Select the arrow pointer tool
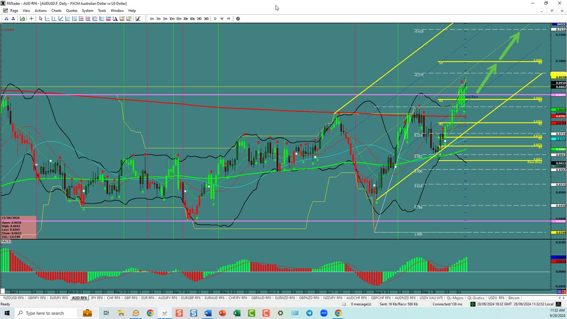This screenshot has height=319, width=567. click(41, 19)
